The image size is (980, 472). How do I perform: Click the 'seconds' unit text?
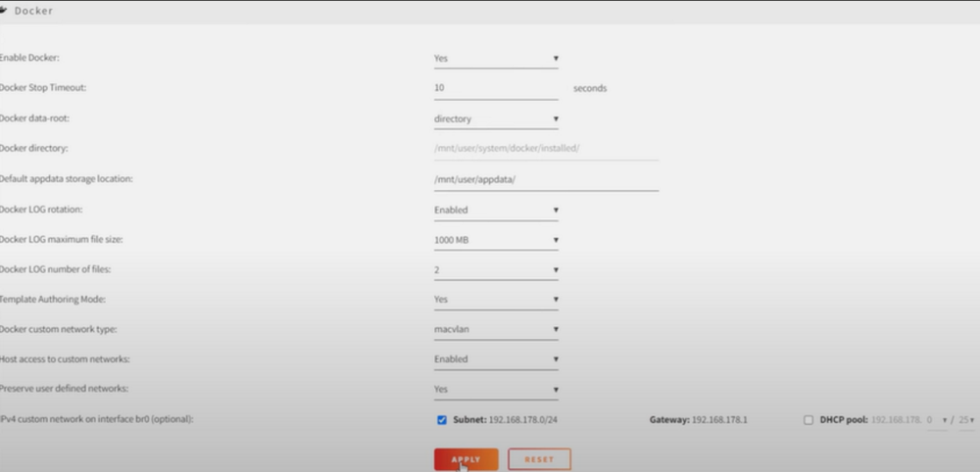[x=590, y=88]
